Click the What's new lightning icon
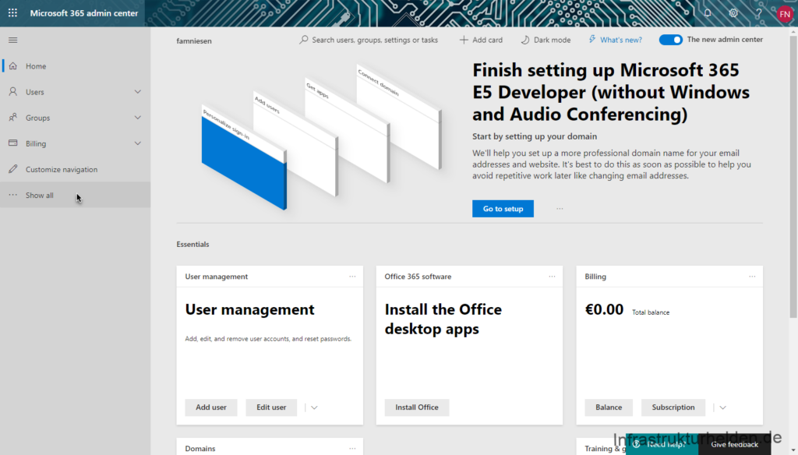 (x=592, y=39)
